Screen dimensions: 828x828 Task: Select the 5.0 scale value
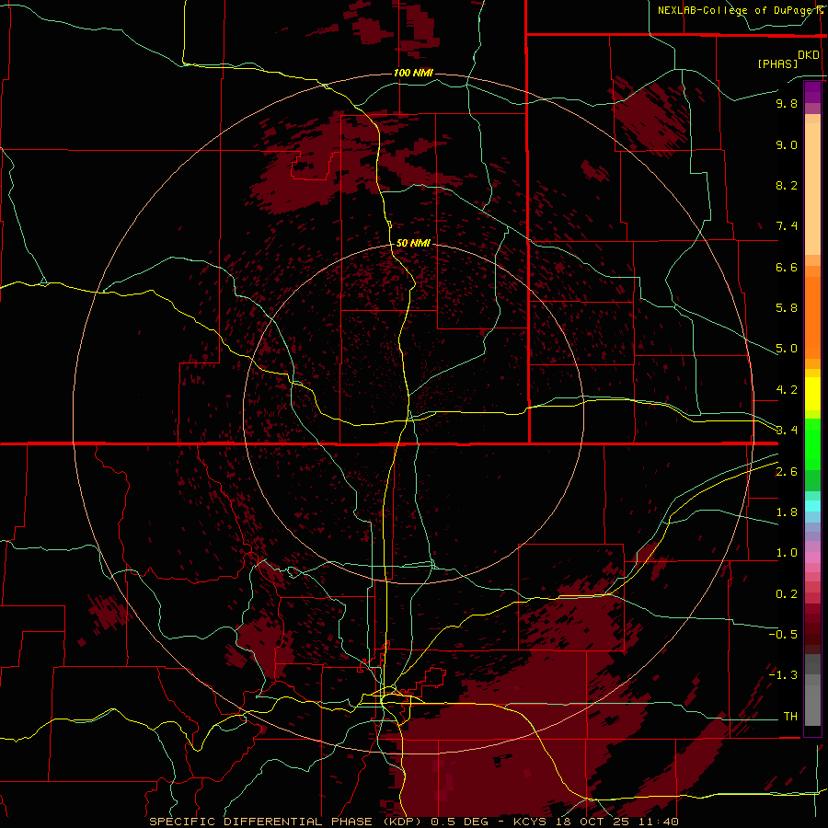pos(787,349)
